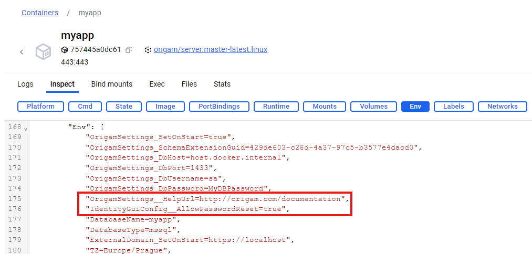The image size is (532, 254).
Task: Click the TZ=Europe/Prague line
Action: tap(128, 251)
